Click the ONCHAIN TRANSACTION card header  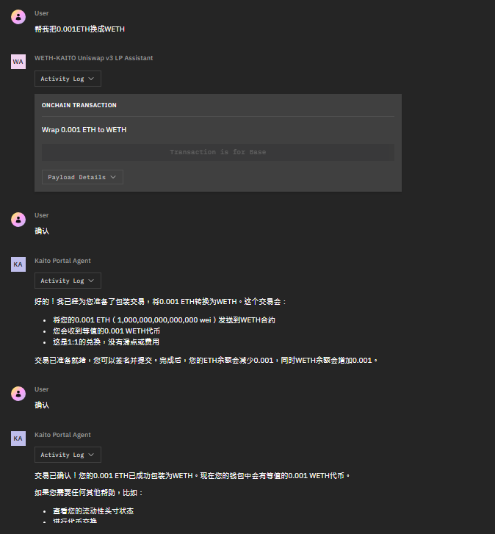tap(79, 105)
